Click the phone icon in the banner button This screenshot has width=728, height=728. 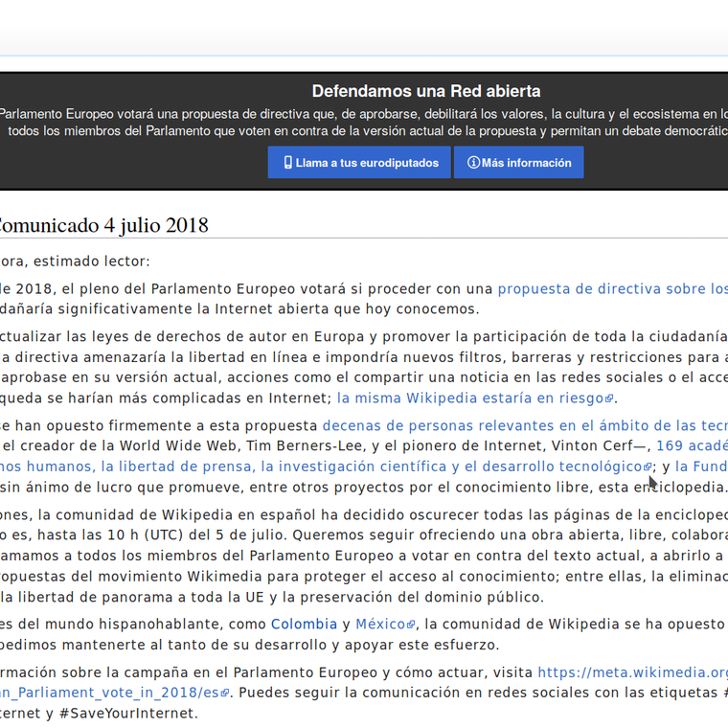288,163
